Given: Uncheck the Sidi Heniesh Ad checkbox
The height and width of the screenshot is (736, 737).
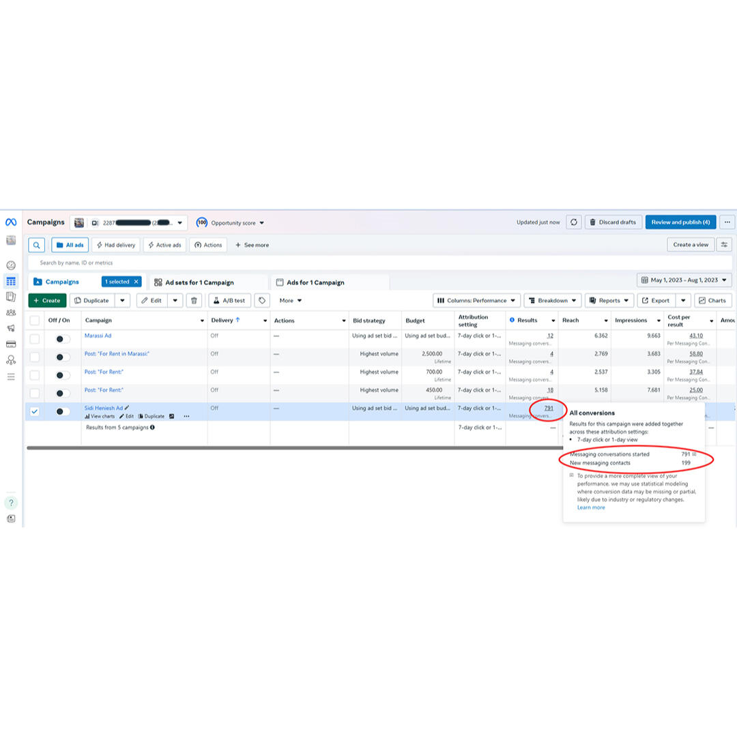Looking at the screenshot, I should [35, 411].
